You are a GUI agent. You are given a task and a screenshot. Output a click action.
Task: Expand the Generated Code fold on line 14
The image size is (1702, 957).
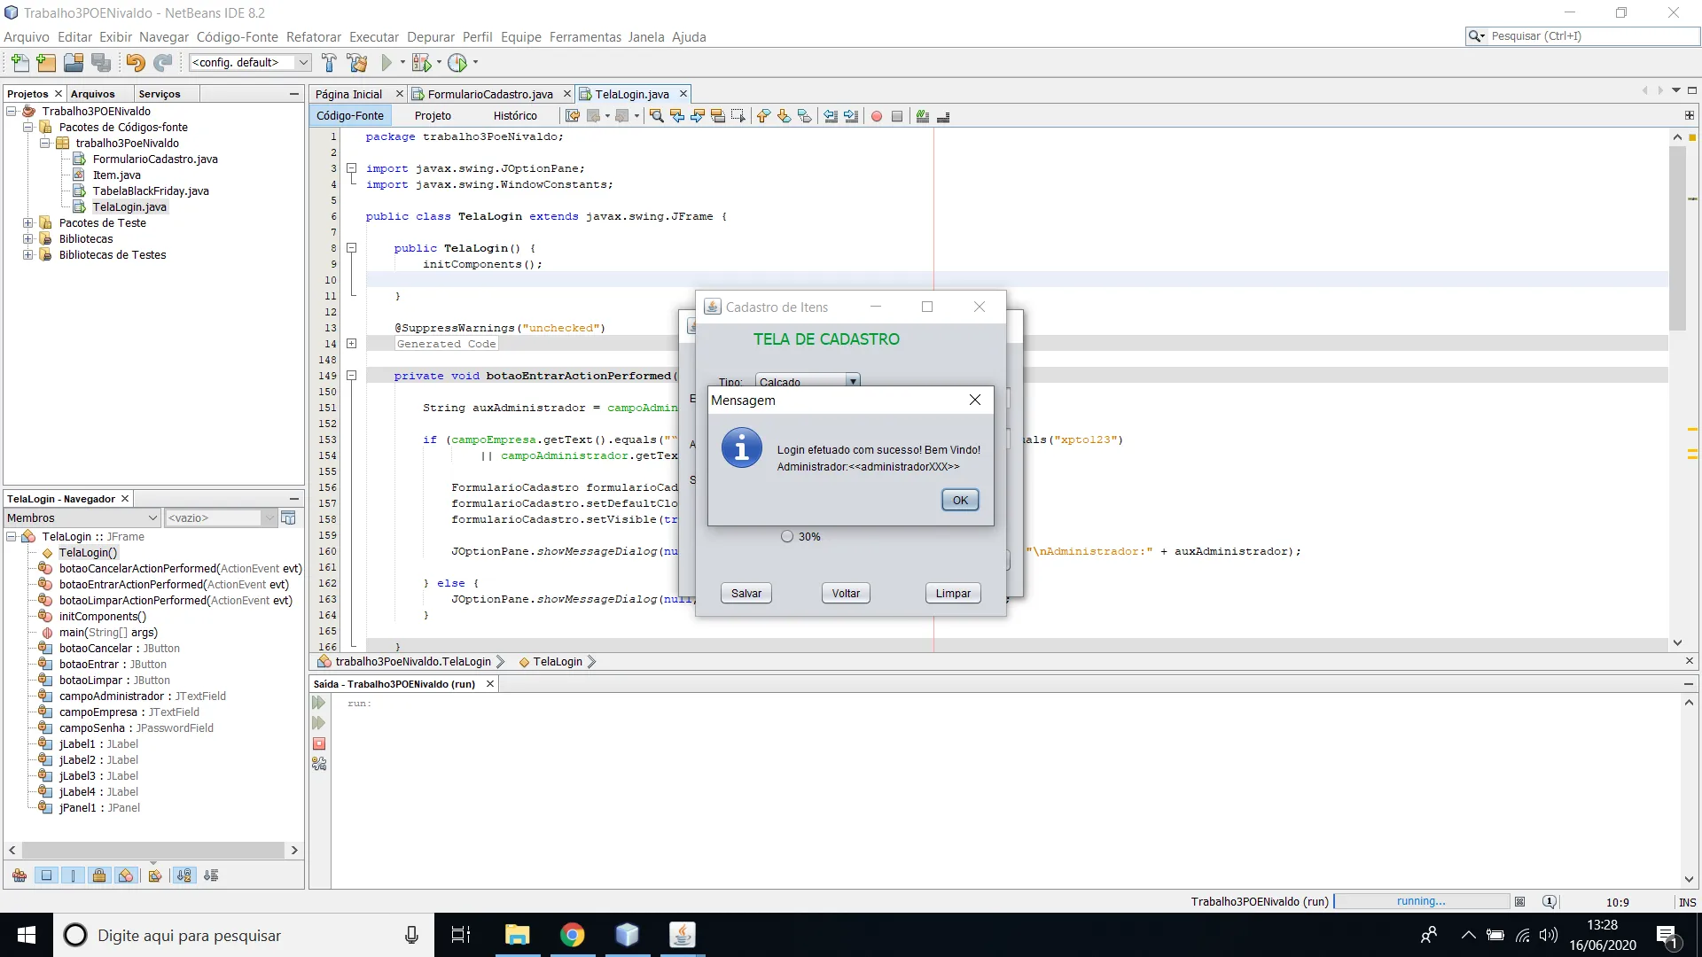pos(351,344)
